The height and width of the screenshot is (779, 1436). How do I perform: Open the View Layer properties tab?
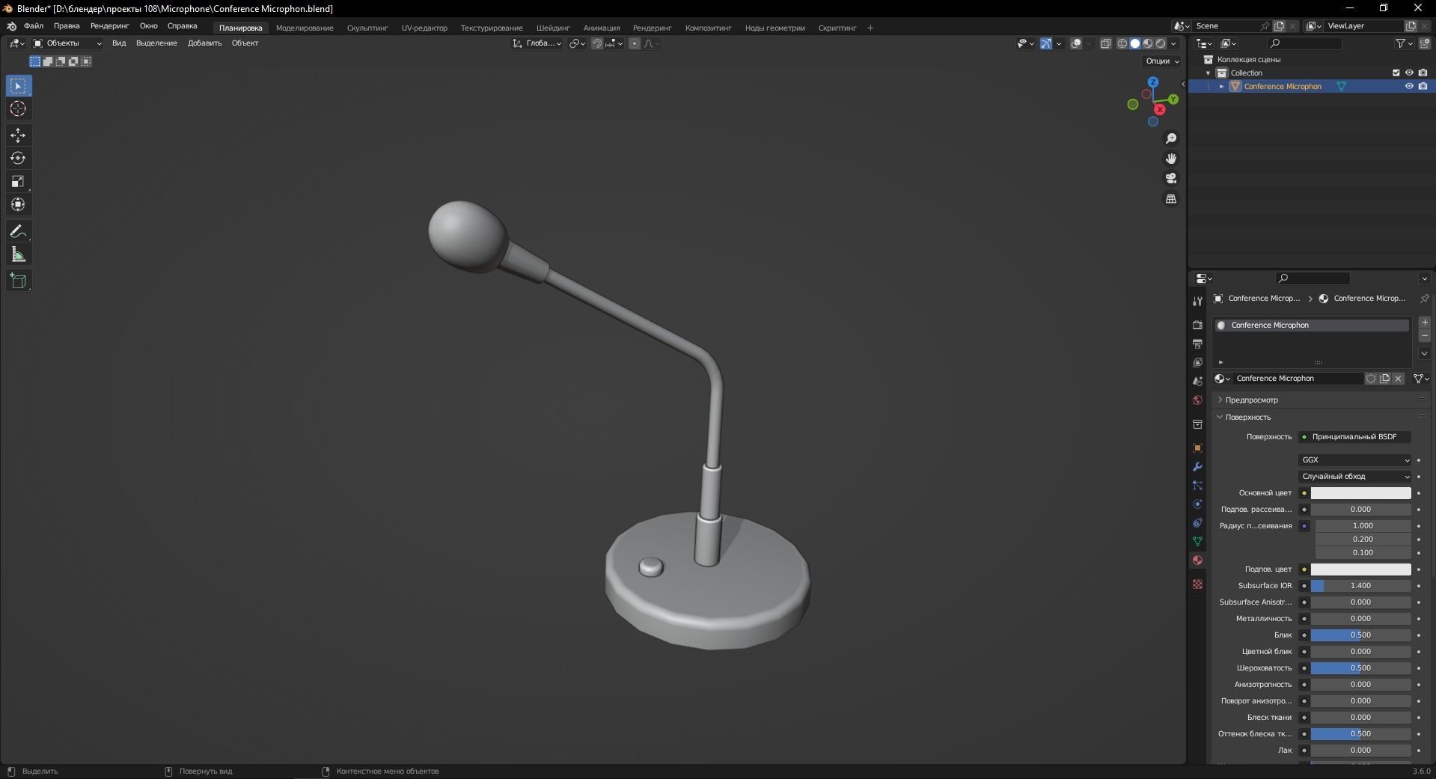(x=1197, y=362)
